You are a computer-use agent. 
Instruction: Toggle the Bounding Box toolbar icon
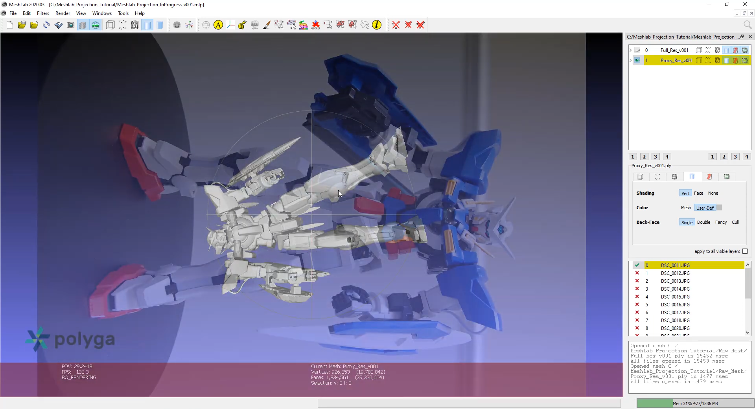[110, 25]
